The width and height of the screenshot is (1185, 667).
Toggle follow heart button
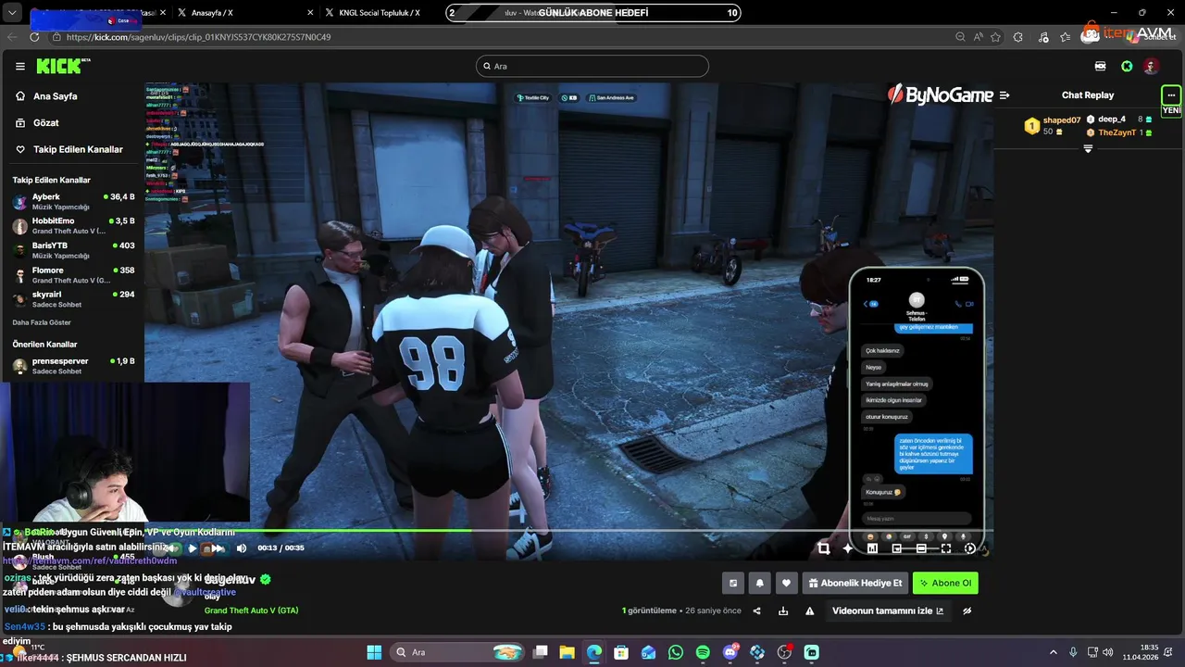click(x=786, y=583)
